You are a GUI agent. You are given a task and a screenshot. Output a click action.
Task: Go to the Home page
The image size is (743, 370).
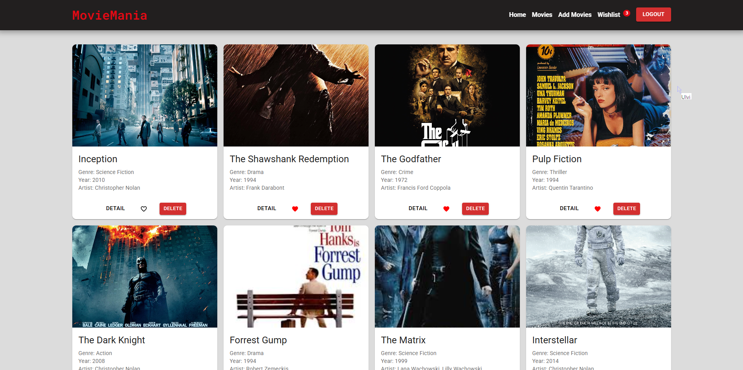[517, 15]
